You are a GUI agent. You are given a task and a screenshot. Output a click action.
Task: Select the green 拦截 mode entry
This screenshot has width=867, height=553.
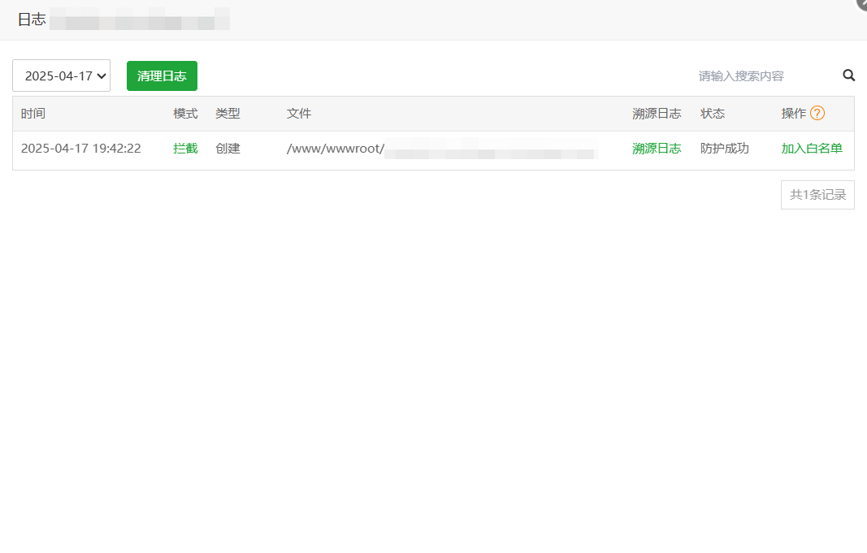[185, 149]
